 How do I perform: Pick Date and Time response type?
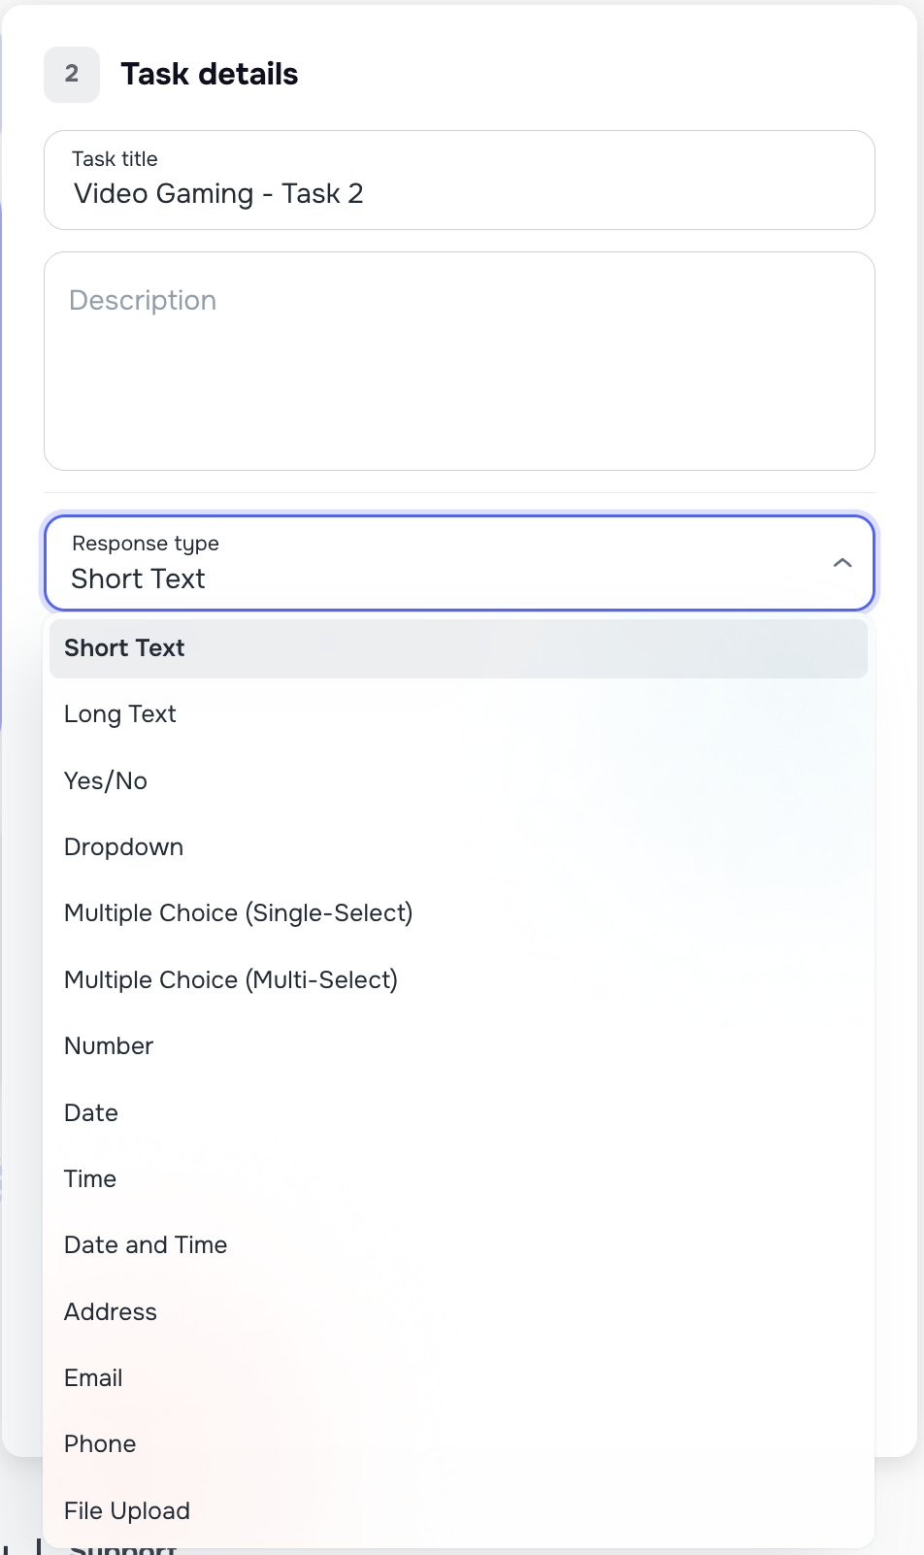[146, 1244]
